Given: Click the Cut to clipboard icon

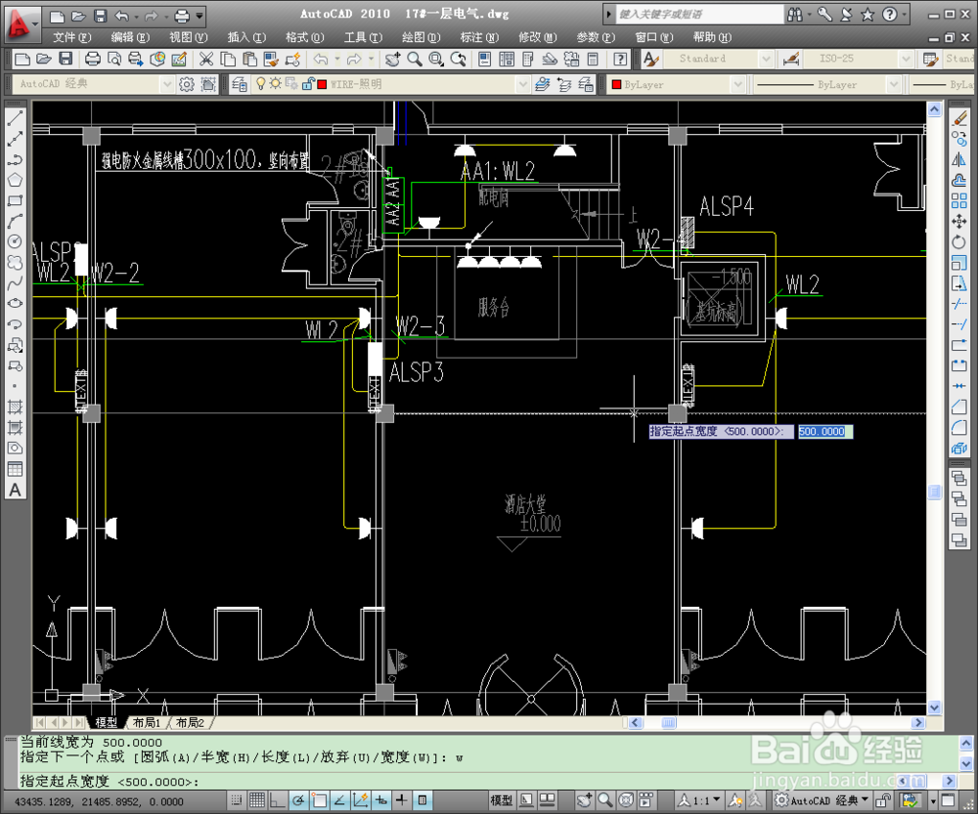Looking at the screenshot, I should [205, 60].
